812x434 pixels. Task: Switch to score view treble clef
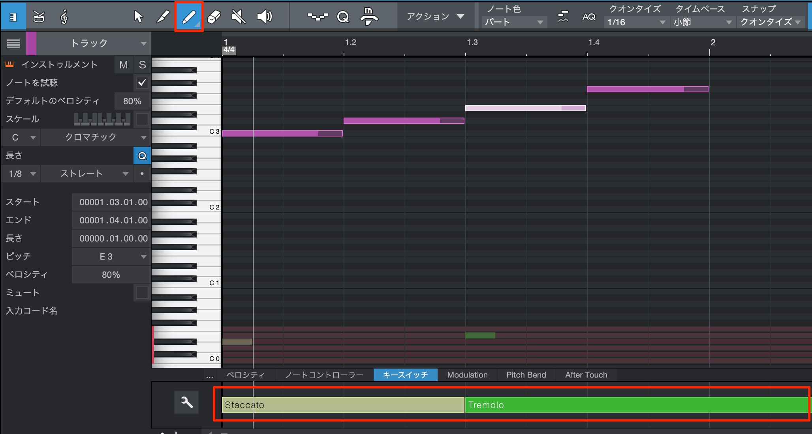coord(64,17)
